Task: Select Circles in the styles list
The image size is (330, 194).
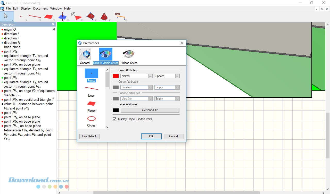Action: pos(91,121)
